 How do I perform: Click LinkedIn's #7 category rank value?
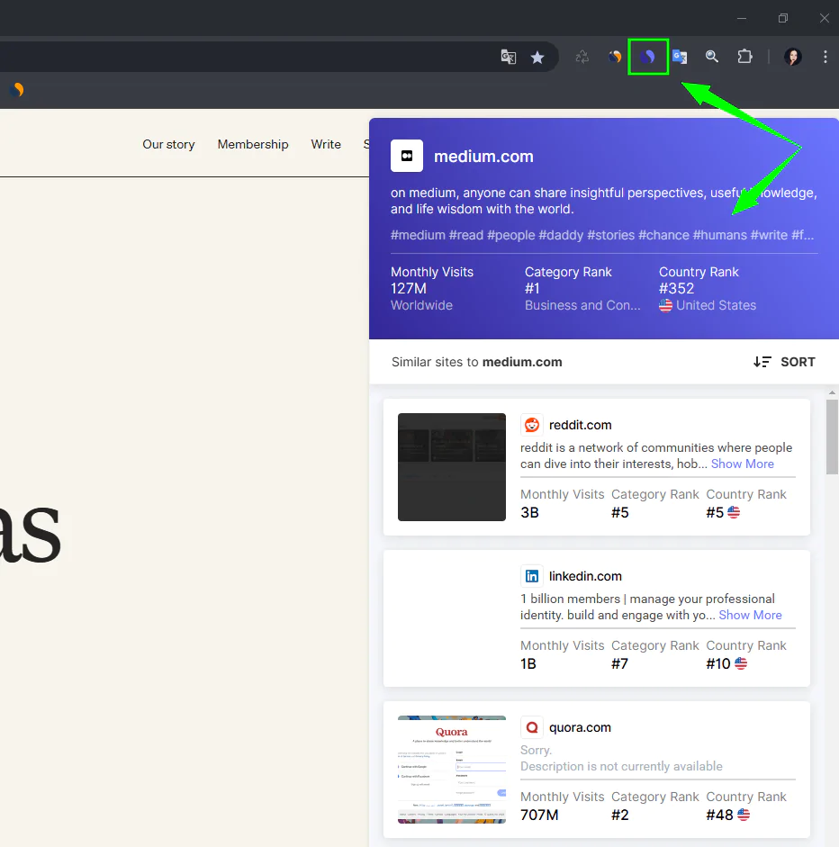pos(619,664)
